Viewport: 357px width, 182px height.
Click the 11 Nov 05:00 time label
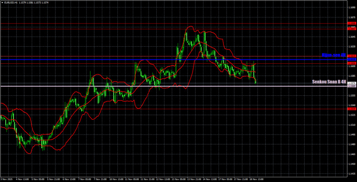pos(131,180)
